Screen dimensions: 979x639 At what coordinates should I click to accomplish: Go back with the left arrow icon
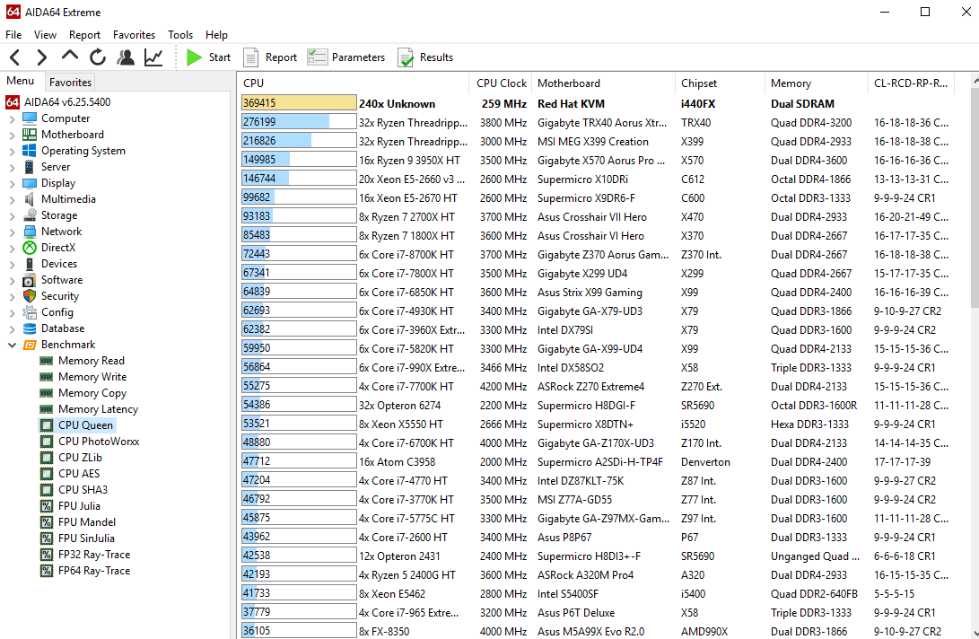pyautogui.click(x=15, y=57)
